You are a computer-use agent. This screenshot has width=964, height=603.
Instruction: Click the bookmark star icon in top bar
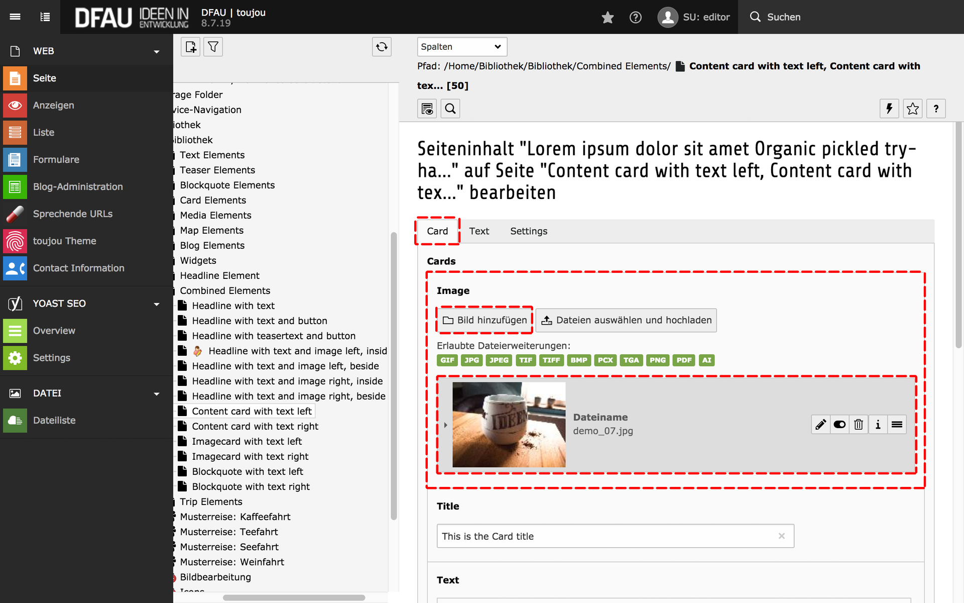[608, 18]
